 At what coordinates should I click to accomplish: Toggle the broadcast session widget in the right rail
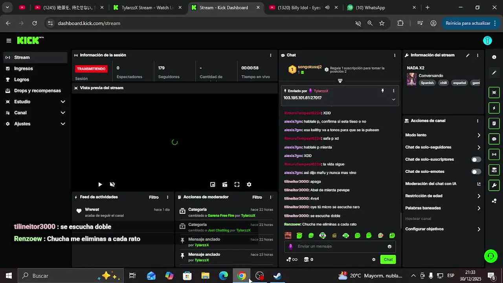[494, 154]
